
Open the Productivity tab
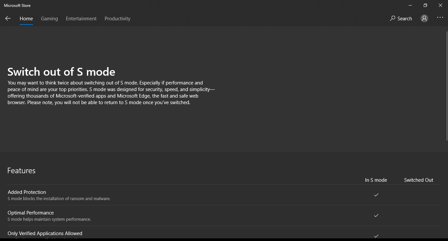pos(117,19)
